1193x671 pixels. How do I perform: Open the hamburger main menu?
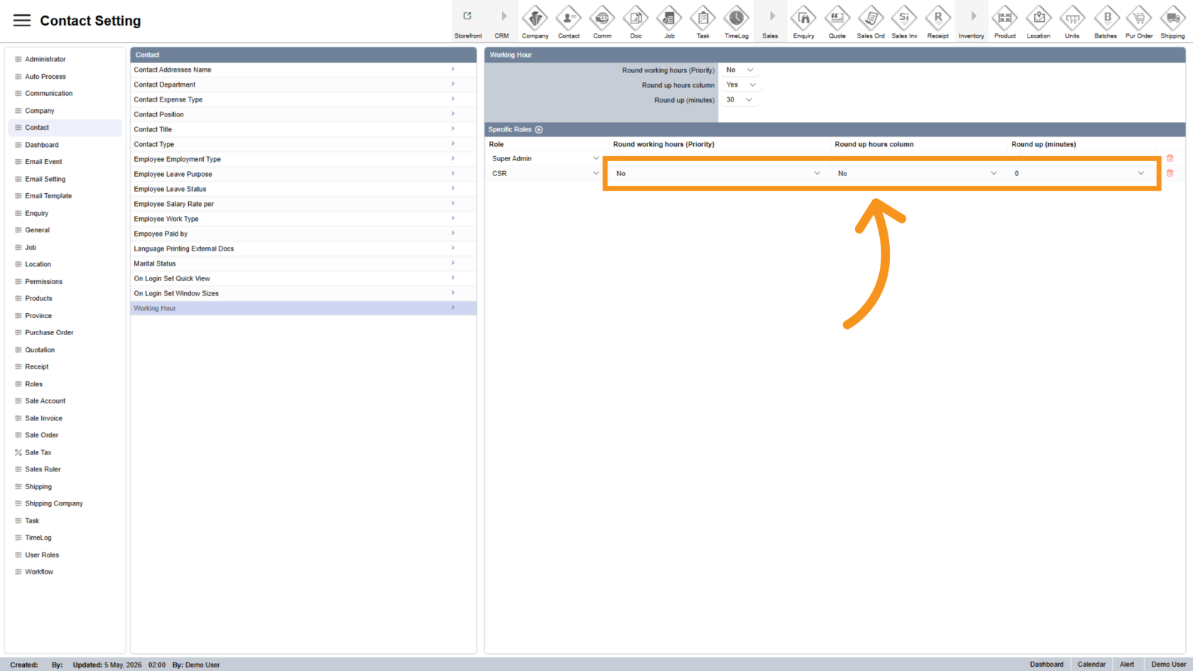[x=22, y=21]
